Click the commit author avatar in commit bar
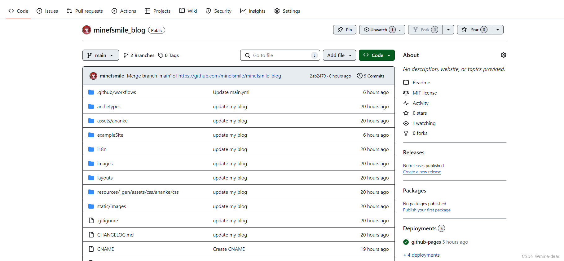 tap(93, 76)
